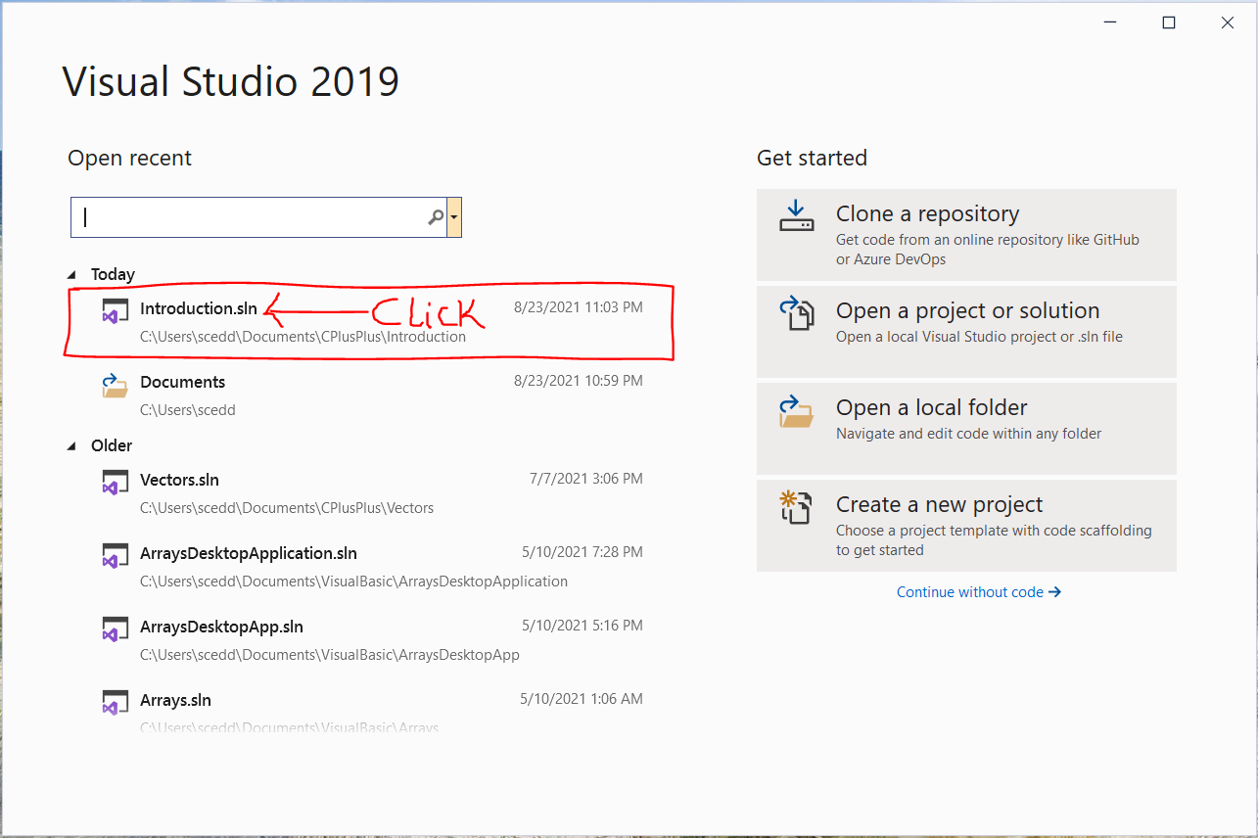Click the C:\Users\scedd path under Documents
The image size is (1258, 838).
pyautogui.click(x=188, y=410)
